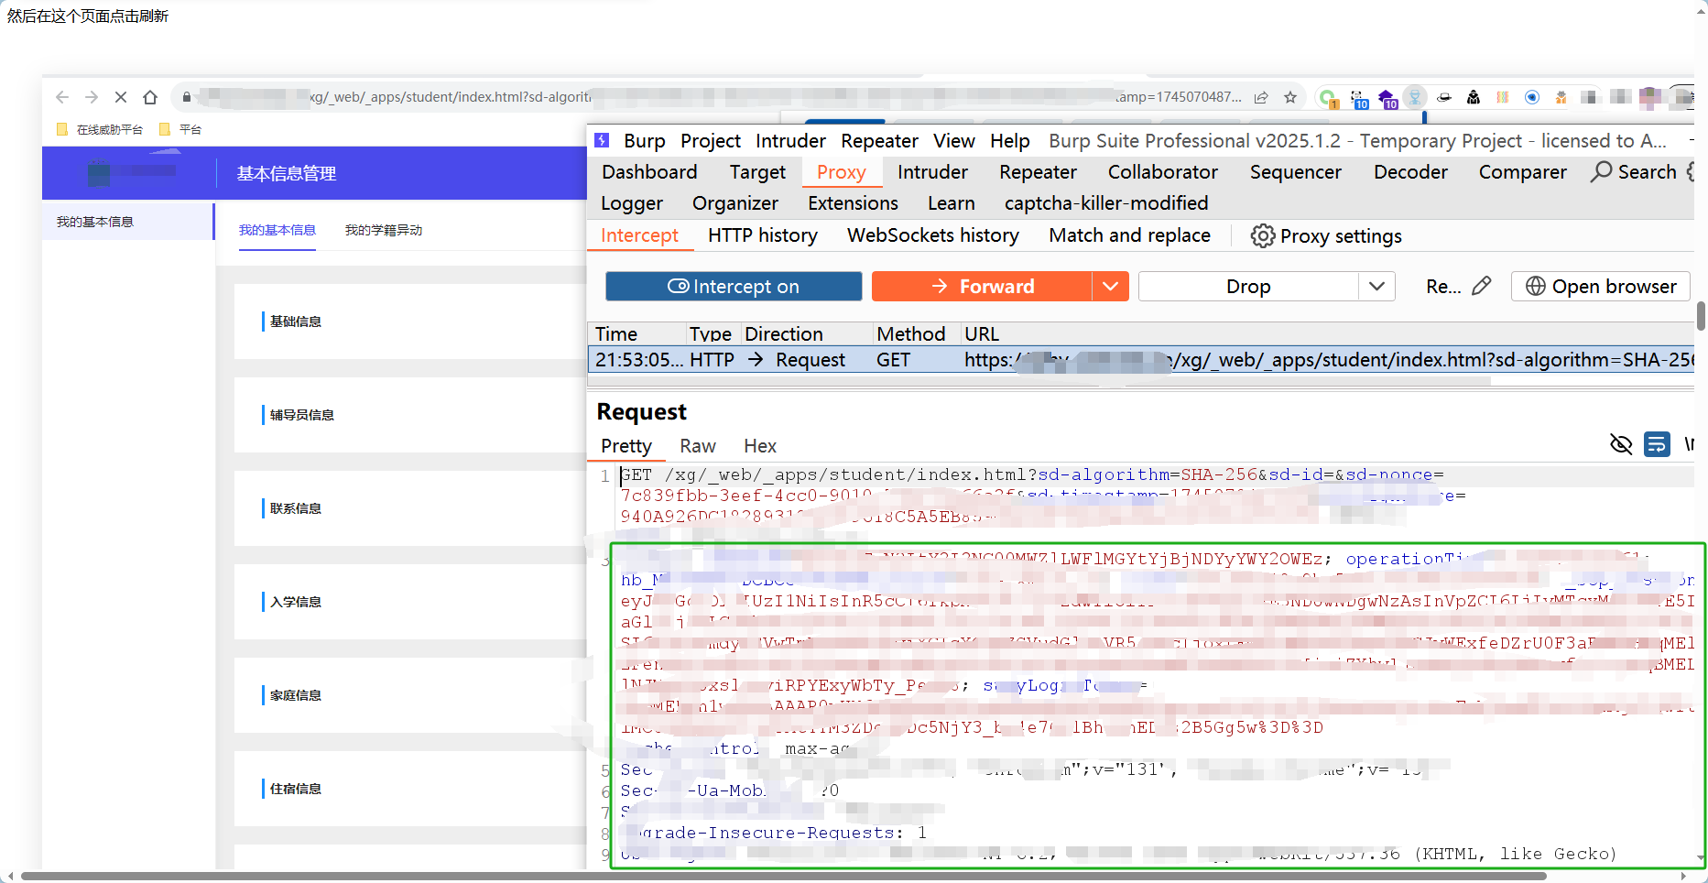This screenshot has height=883, width=1708.
Task: Switch to the Comparer tab
Action: 1522,172
